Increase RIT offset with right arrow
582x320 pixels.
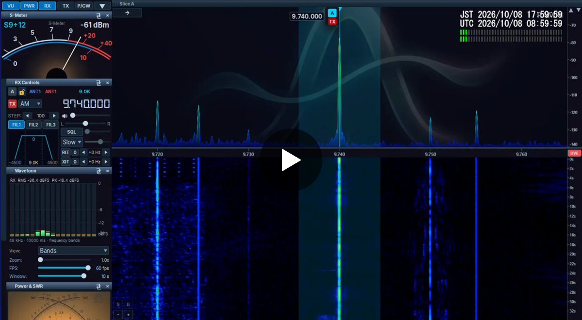point(106,152)
